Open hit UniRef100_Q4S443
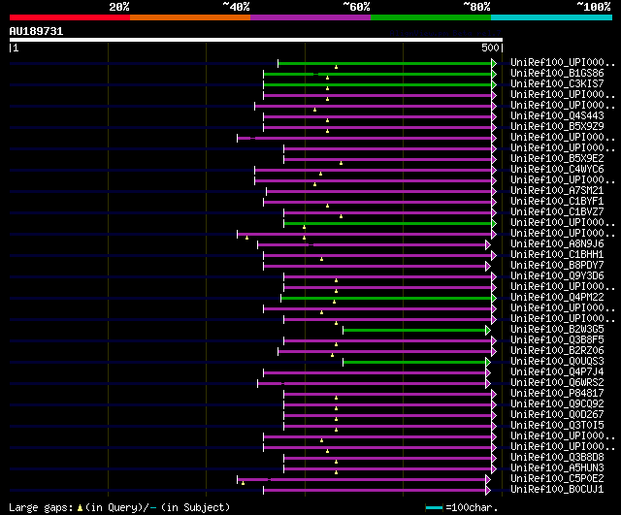This screenshot has width=621, height=515. click(x=557, y=116)
